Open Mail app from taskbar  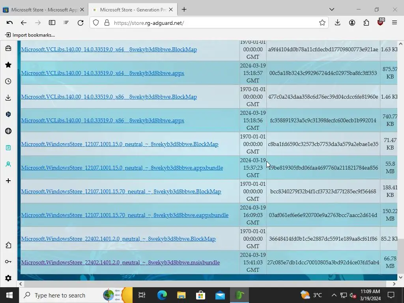(220, 295)
